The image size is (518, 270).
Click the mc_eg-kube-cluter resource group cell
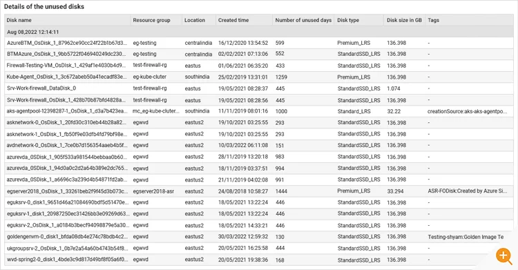click(x=156, y=111)
